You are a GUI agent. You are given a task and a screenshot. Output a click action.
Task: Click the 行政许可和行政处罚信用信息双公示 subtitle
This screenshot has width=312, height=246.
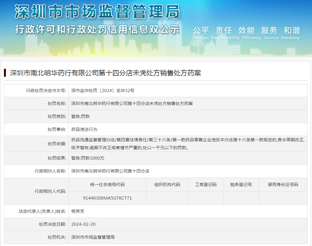point(97,29)
